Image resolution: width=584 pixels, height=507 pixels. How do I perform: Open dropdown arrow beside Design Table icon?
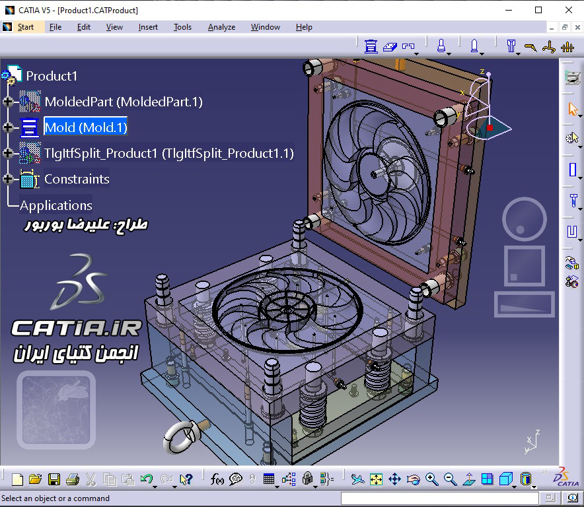click(277, 486)
